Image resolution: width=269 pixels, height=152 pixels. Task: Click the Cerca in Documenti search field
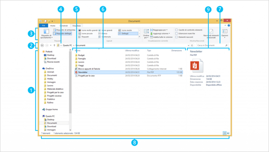210,45
